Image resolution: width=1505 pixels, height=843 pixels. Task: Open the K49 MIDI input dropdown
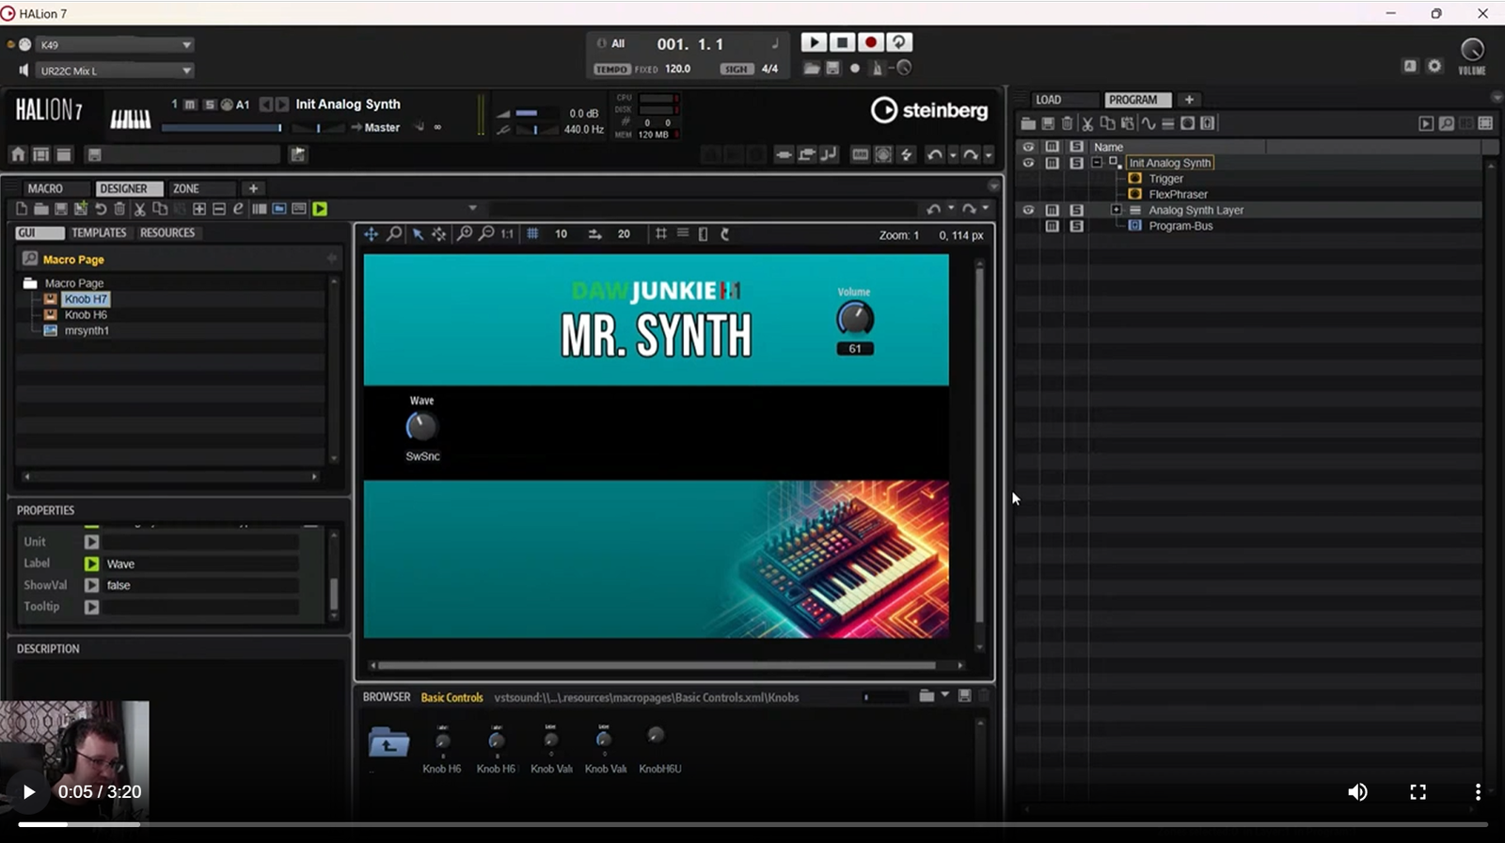tap(115, 44)
